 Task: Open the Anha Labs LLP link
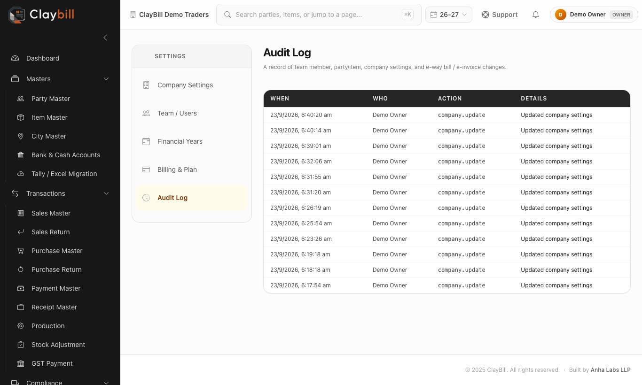tap(611, 370)
